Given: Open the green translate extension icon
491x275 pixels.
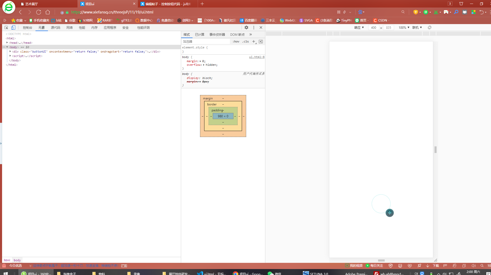Looking at the screenshot, I should pos(426,12).
